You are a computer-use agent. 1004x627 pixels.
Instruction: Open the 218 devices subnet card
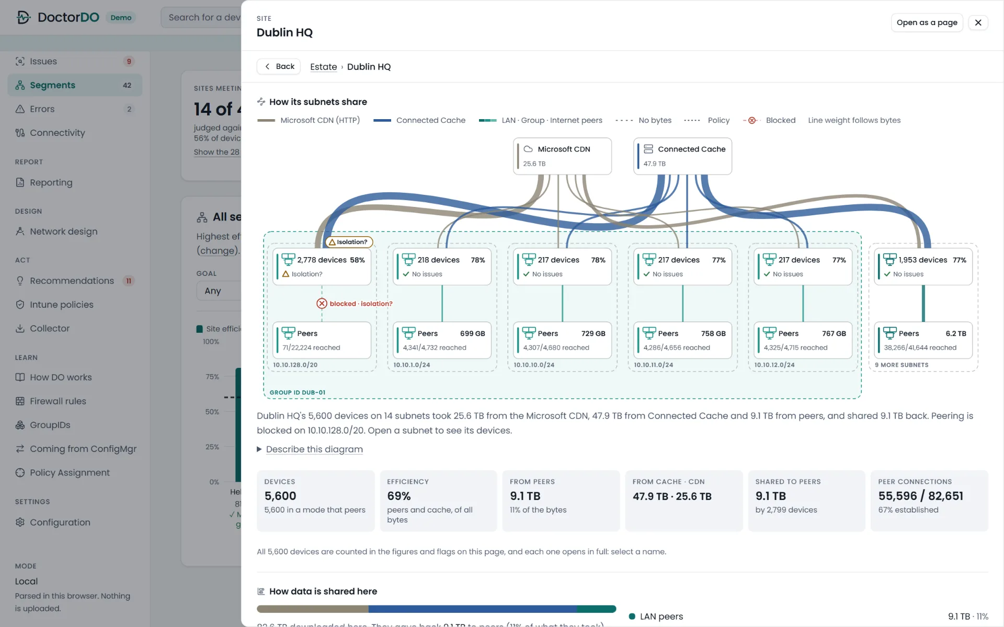click(442, 266)
